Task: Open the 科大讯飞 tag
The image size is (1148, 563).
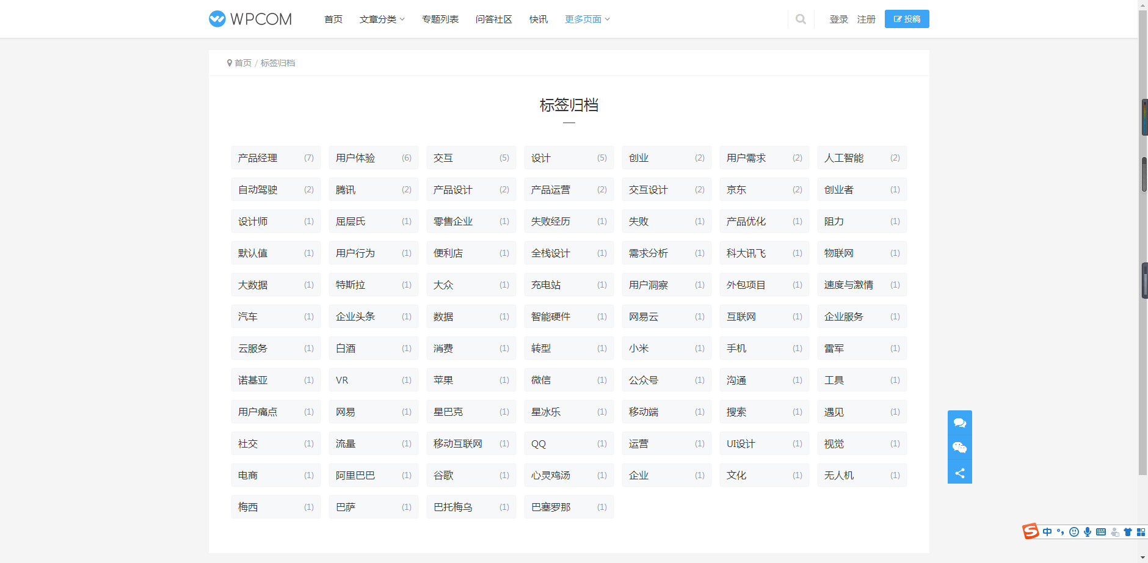Action: [x=765, y=253]
